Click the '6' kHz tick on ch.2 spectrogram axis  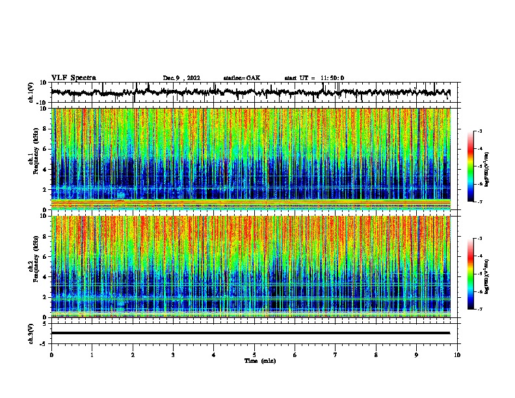pyautogui.click(x=45, y=257)
